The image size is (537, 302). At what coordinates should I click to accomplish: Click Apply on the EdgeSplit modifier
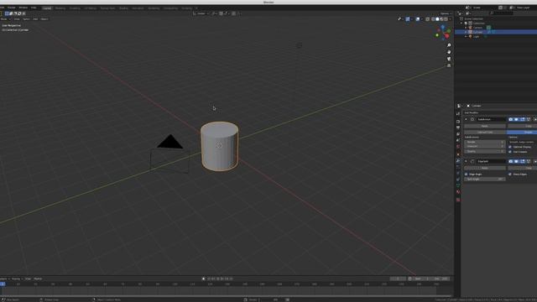coord(485,168)
